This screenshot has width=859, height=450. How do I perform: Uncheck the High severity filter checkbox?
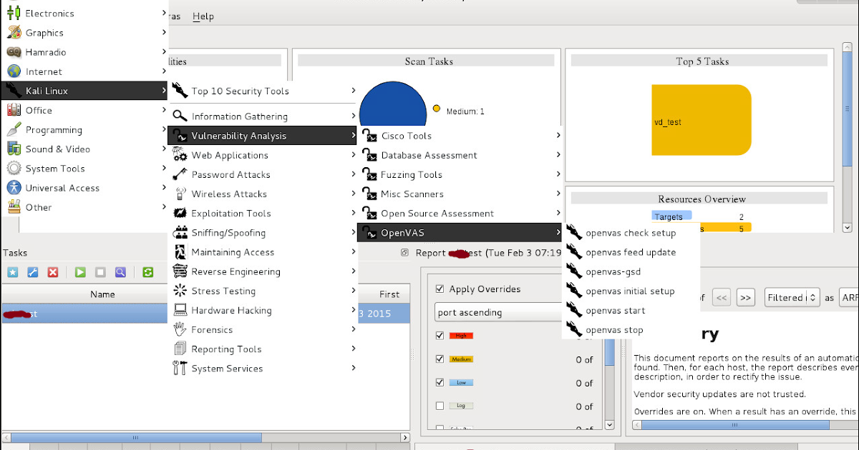pyautogui.click(x=440, y=336)
